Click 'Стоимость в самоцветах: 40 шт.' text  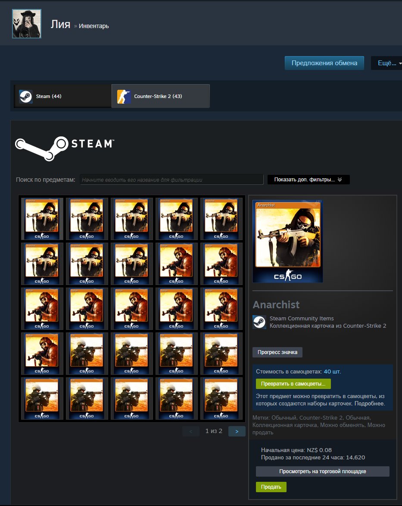tap(298, 371)
